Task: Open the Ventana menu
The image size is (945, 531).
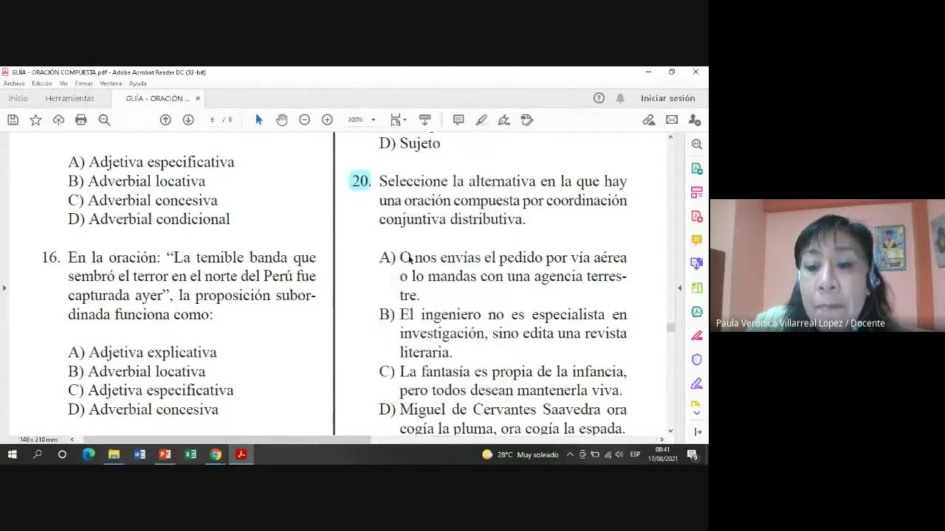Action: [111, 83]
